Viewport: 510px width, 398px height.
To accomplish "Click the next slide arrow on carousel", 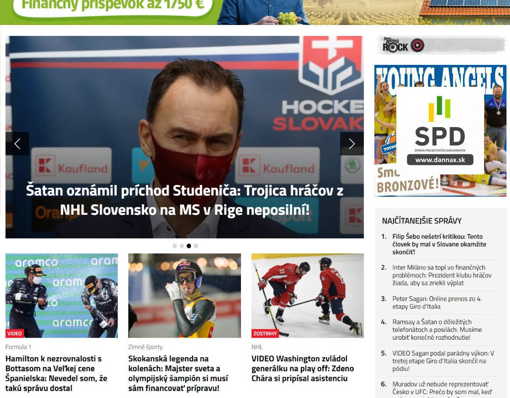I will pyautogui.click(x=352, y=144).
